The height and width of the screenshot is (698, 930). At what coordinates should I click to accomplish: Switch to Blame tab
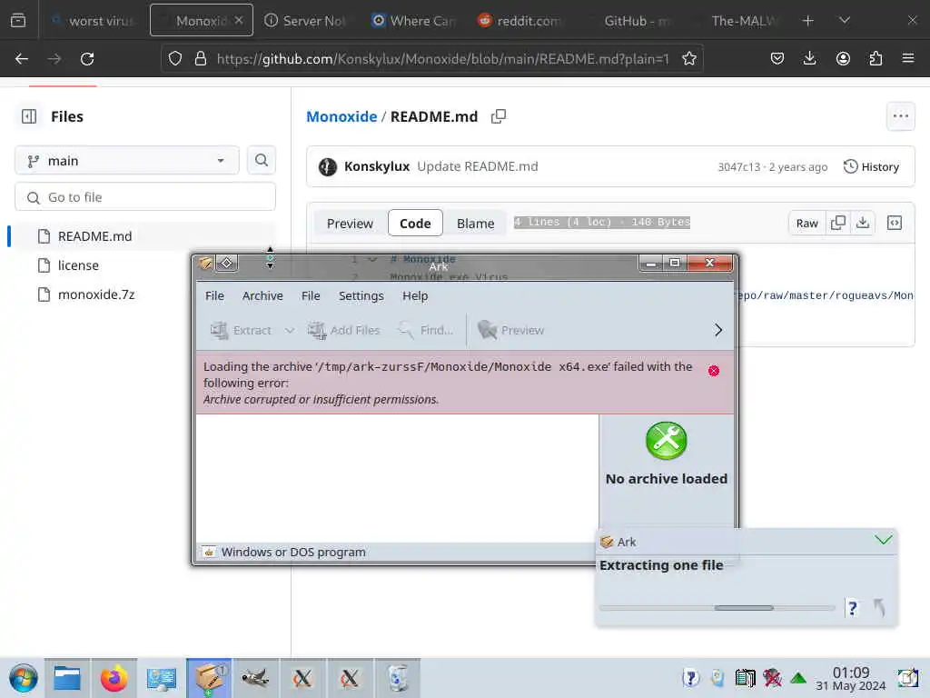[476, 224]
